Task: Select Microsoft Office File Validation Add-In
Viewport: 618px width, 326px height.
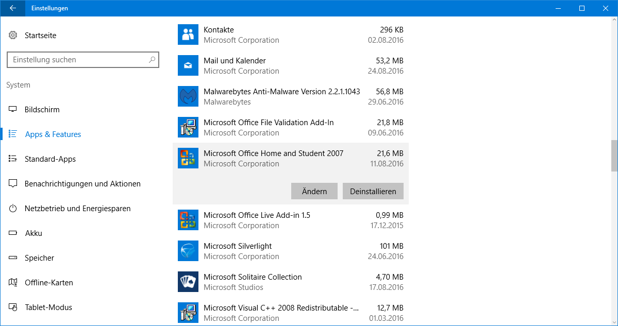Action: 269,123
